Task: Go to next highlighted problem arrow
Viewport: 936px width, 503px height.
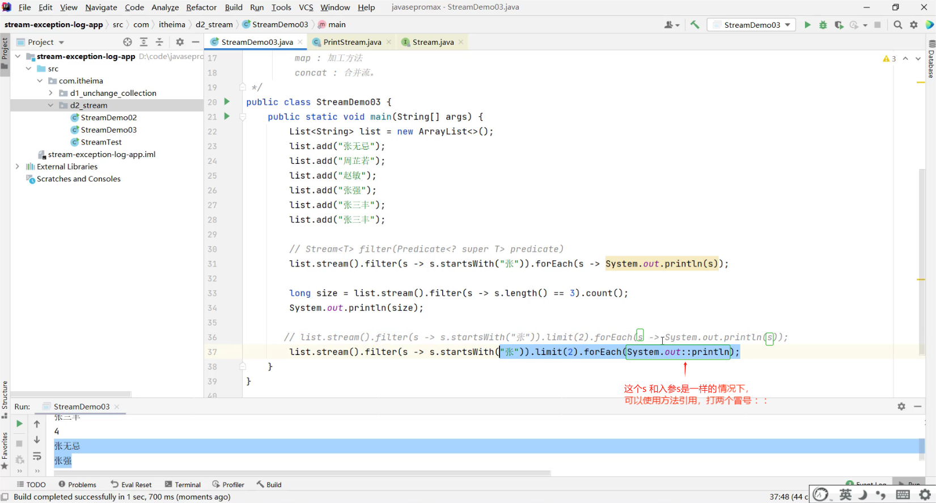Action: (918, 58)
